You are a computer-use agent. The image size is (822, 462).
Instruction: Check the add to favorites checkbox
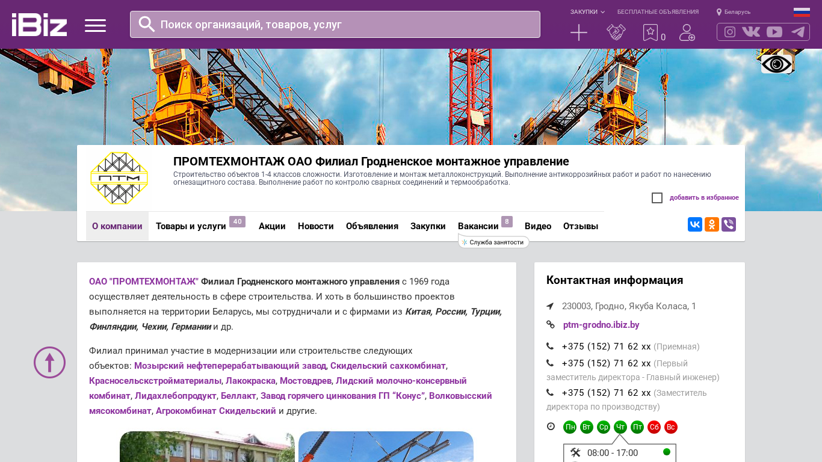[x=657, y=198]
